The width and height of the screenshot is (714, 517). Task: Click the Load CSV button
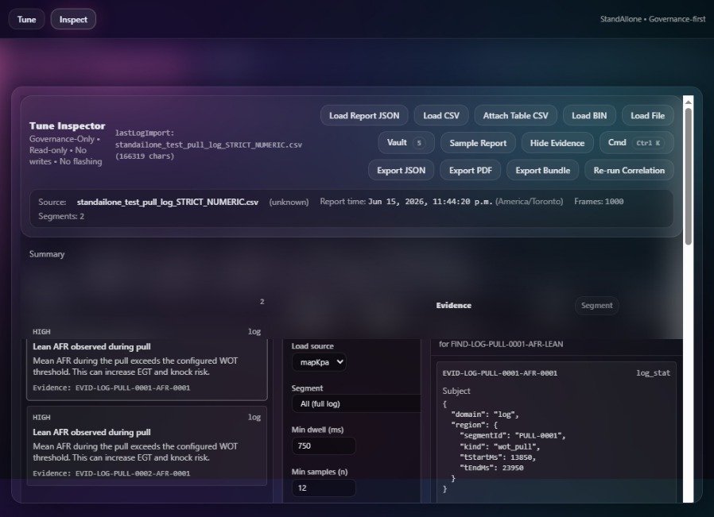(441, 115)
